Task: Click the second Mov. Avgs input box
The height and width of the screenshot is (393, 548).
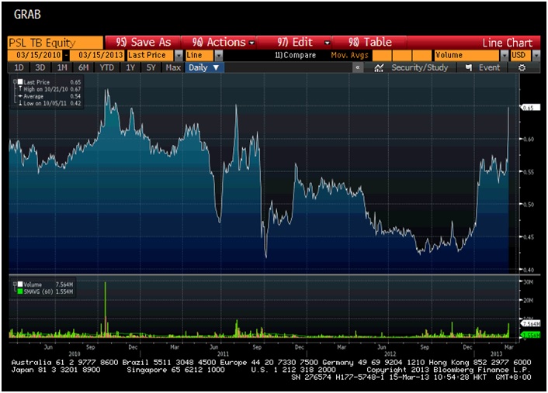Action: [401, 55]
